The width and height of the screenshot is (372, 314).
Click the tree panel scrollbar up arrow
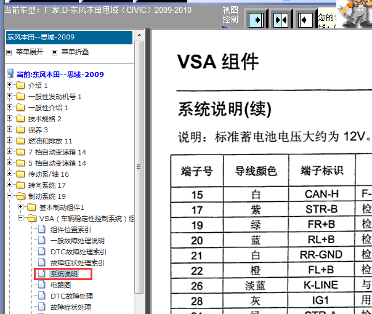click(x=139, y=35)
